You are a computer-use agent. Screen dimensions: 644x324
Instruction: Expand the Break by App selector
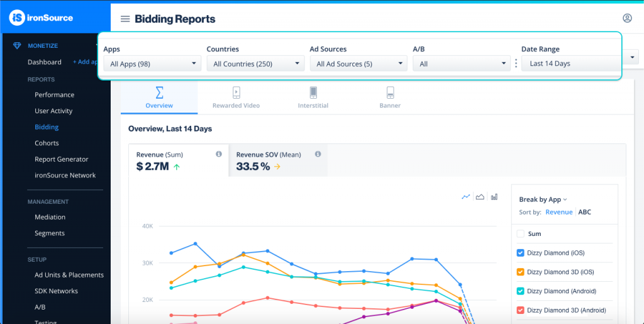coord(543,199)
